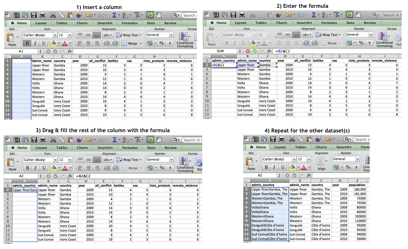Viewport: 408px width, 249px height.
Task: Save the workbook in step 1 window
Action: click(x=34, y=15)
